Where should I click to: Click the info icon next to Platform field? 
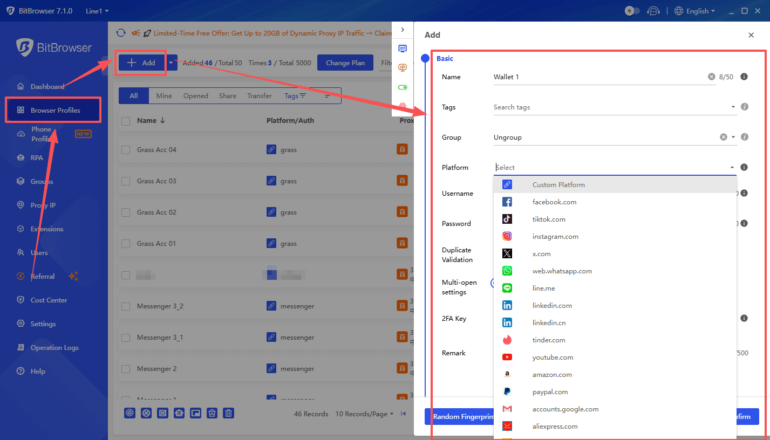click(744, 167)
